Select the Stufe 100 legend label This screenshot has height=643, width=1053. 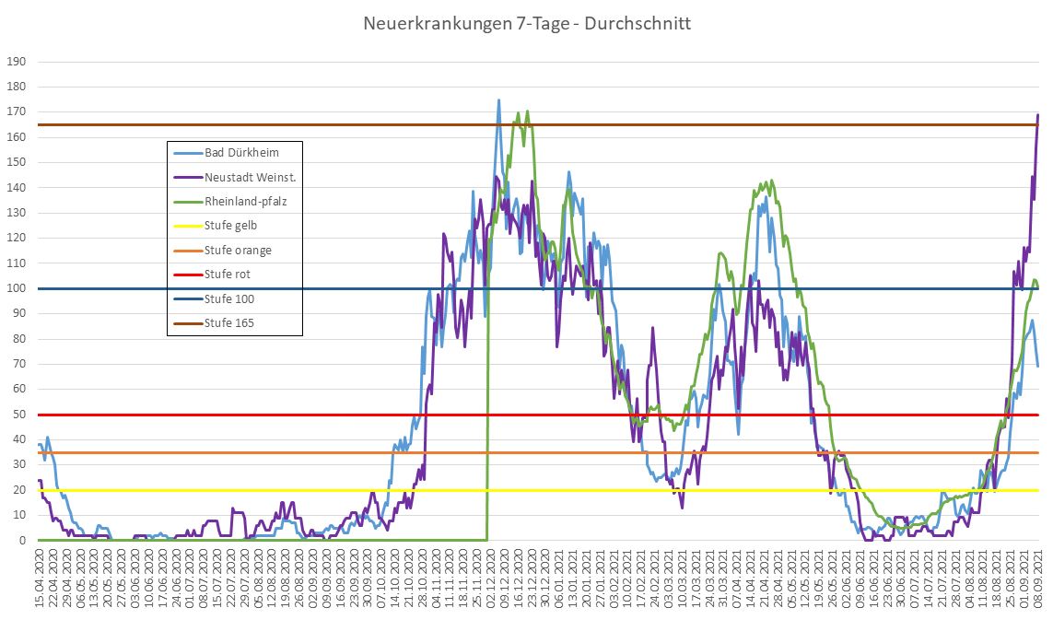[230, 299]
